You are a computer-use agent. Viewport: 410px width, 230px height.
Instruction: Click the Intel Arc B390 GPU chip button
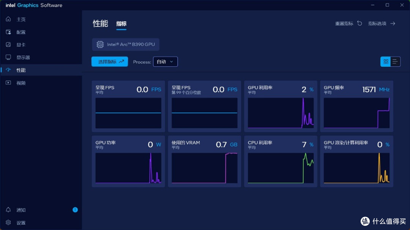(x=126, y=44)
